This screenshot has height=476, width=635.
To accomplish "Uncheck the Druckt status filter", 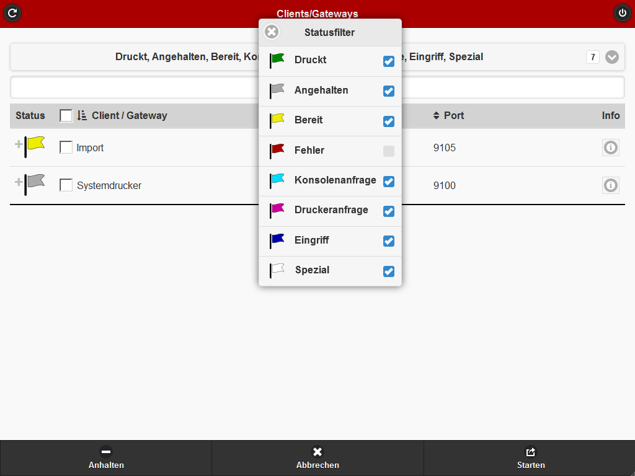I will pos(389,61).
